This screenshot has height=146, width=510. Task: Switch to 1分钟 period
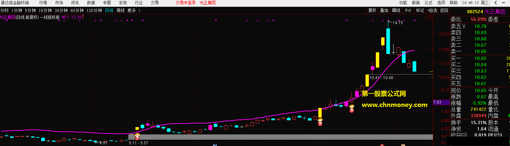click(17, 10)
